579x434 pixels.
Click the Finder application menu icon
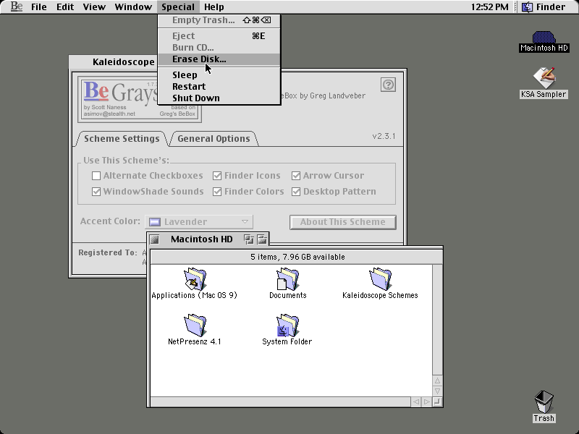[x=528, y=7]
